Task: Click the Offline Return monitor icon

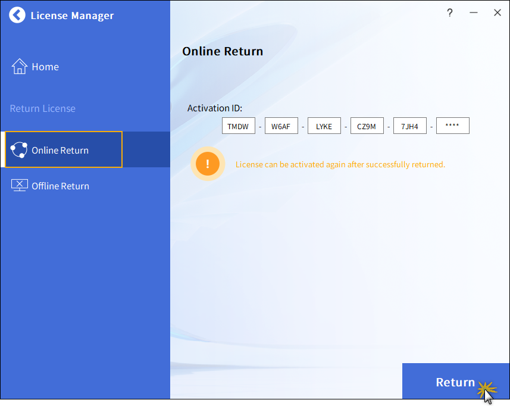Action: pyautogui.click(x=20, y=186)
